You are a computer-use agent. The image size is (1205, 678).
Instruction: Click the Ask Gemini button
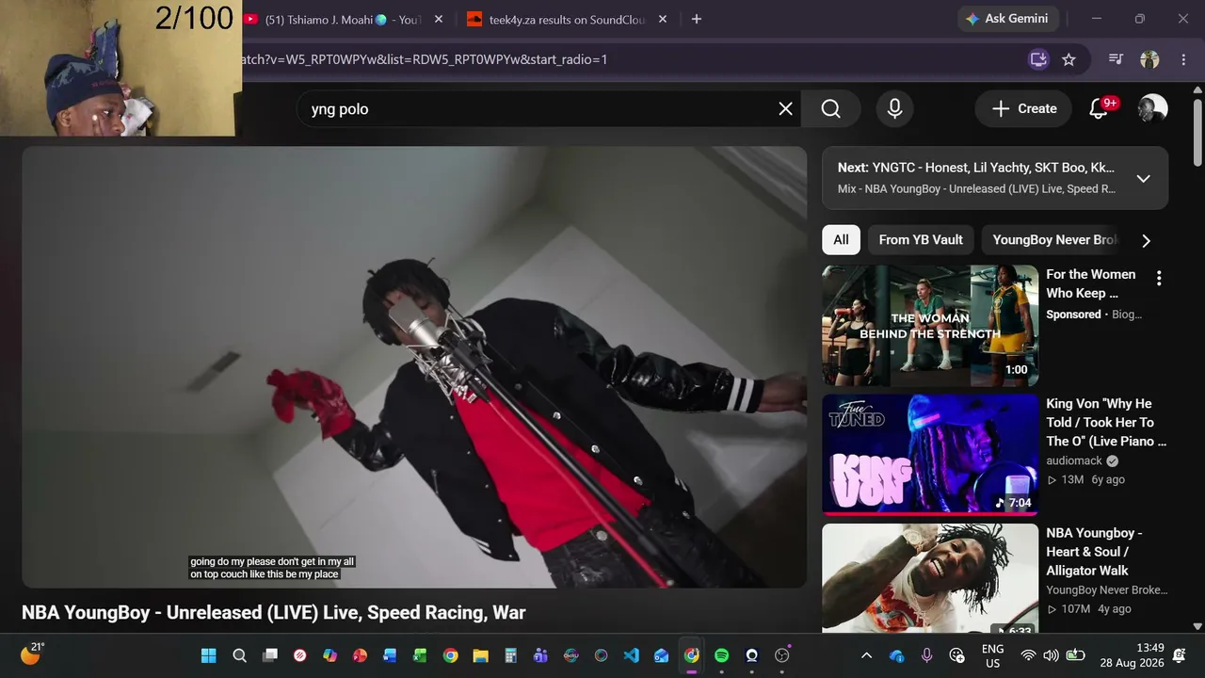(1009, 19)
